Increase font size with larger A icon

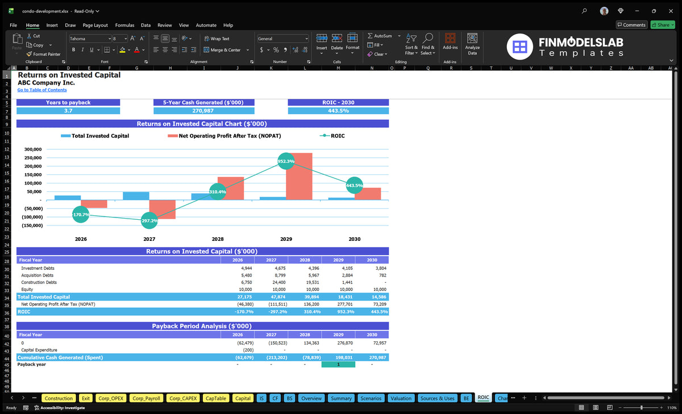pos(133,39)
